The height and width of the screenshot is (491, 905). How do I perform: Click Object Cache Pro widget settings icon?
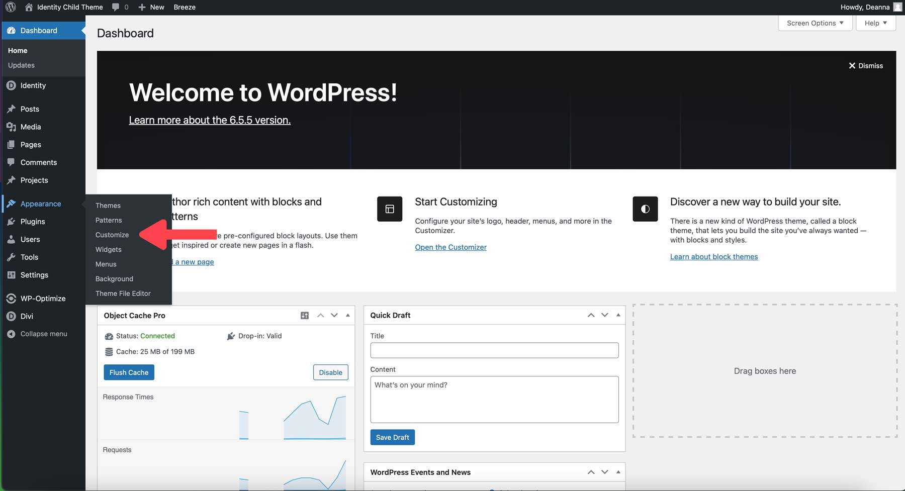pos(305,316)
